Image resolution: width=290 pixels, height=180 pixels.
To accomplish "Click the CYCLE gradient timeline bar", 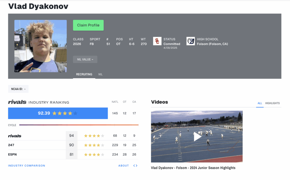I will coord(79,125).
